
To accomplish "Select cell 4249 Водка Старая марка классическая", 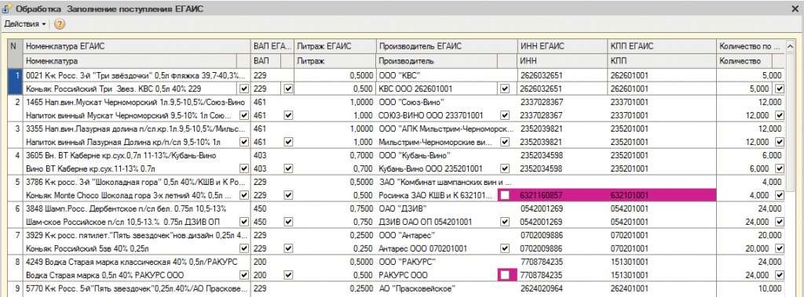I will coord(137,262).
